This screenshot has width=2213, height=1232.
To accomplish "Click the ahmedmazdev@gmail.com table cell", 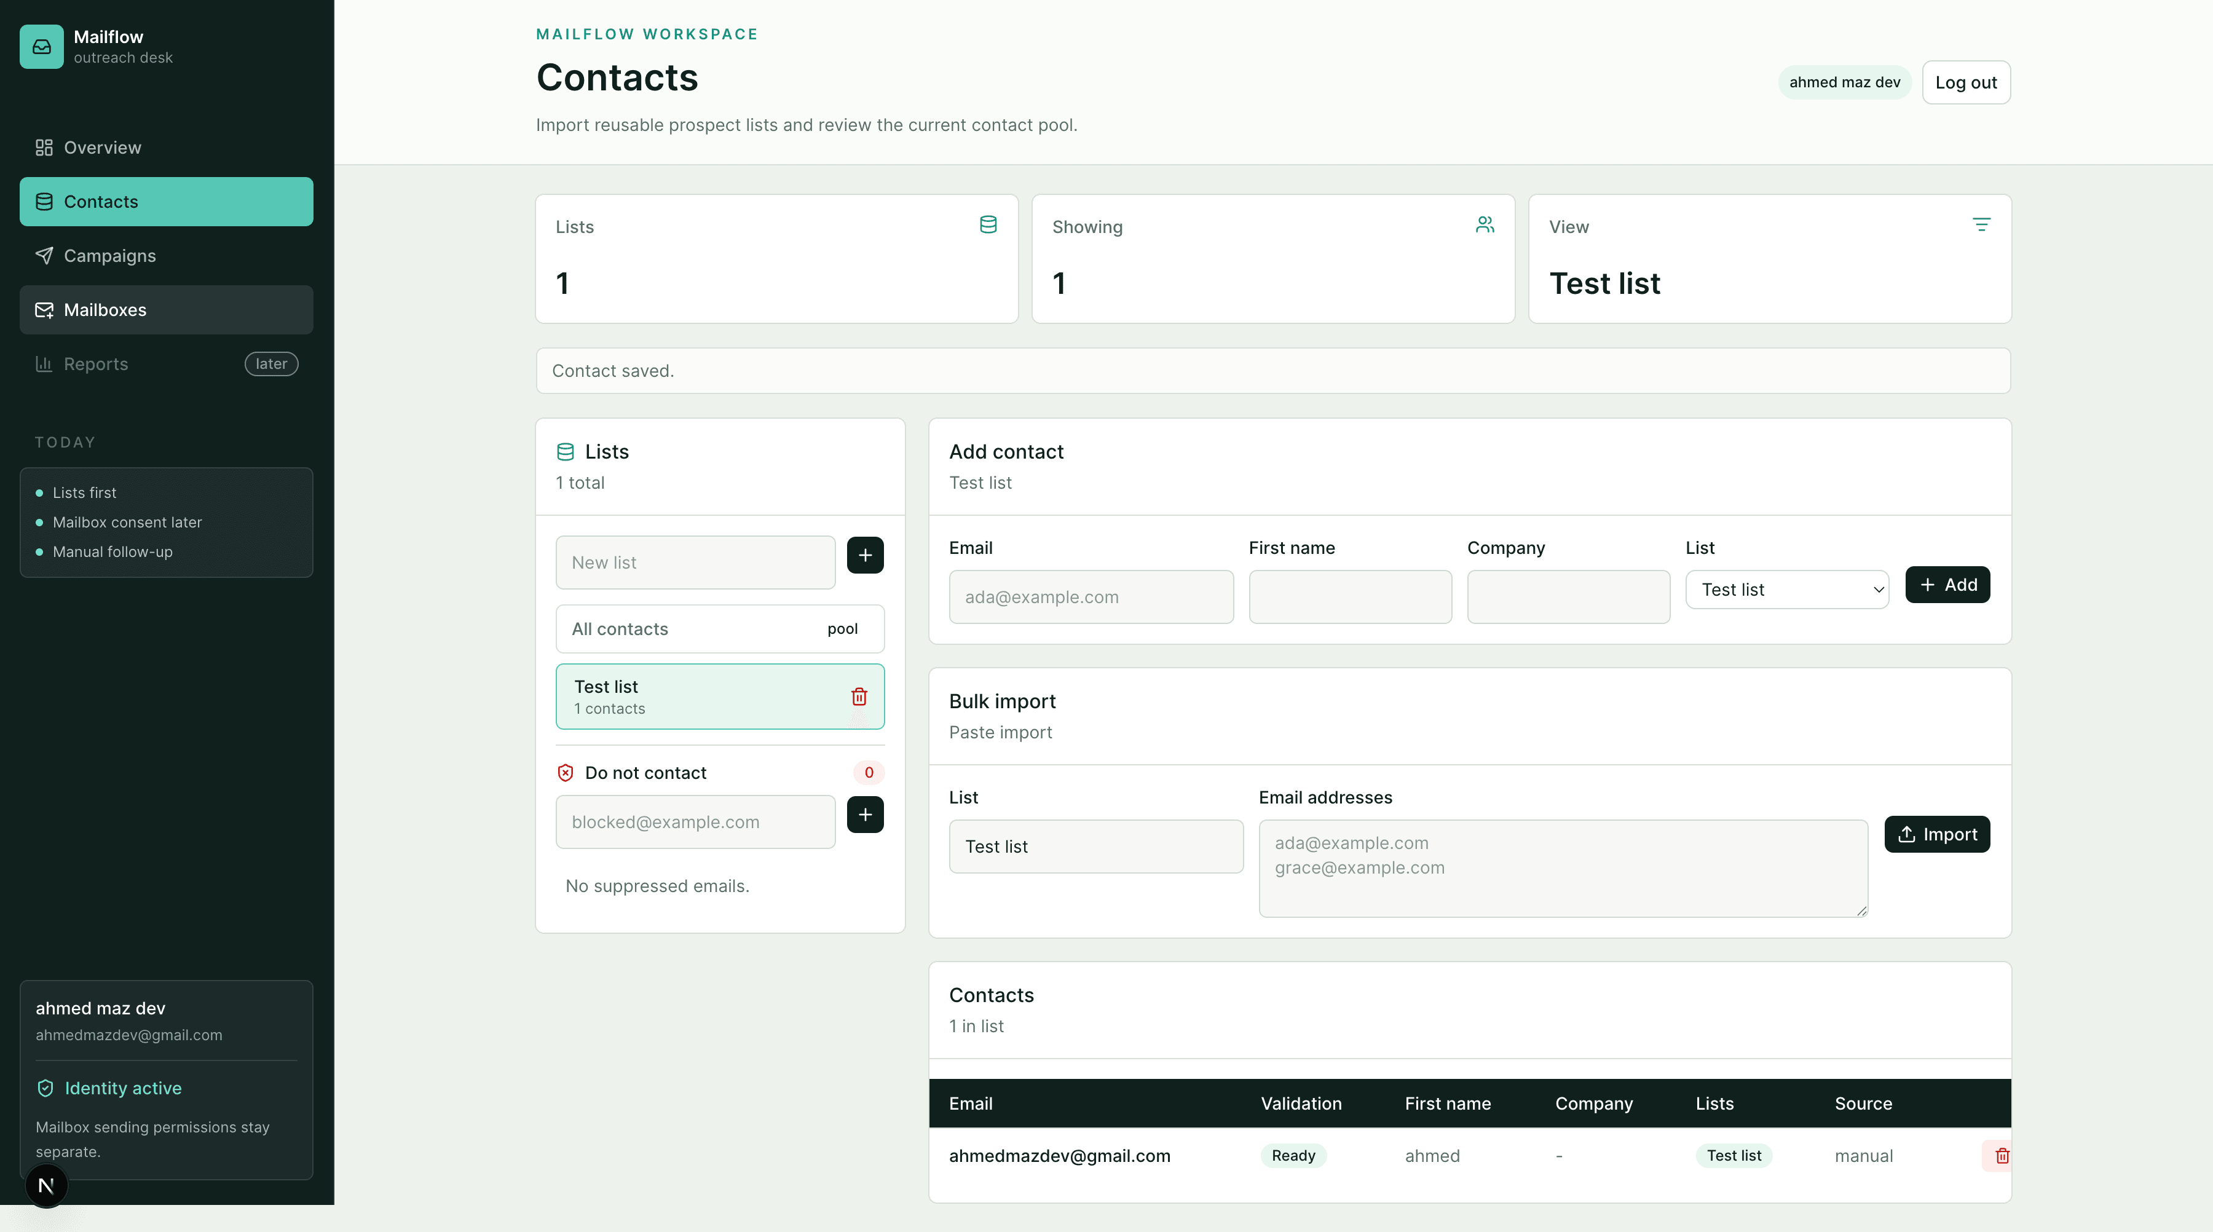I will tap(1059, 1156).
